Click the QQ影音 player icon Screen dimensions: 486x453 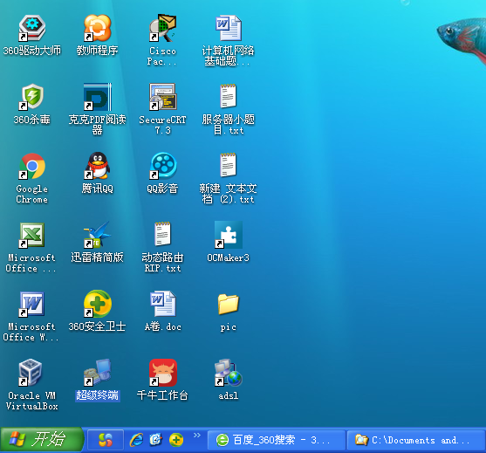(163, 166)
